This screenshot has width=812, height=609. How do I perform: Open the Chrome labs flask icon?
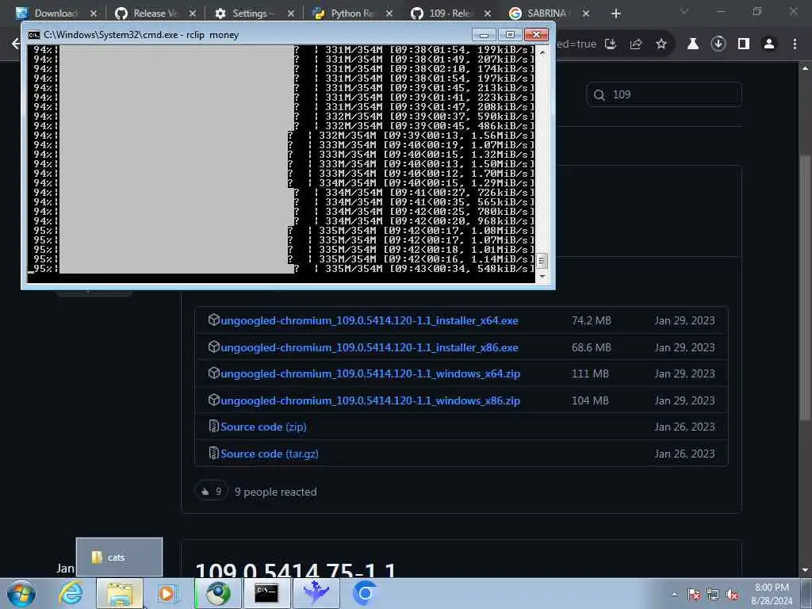click(693, 44)
